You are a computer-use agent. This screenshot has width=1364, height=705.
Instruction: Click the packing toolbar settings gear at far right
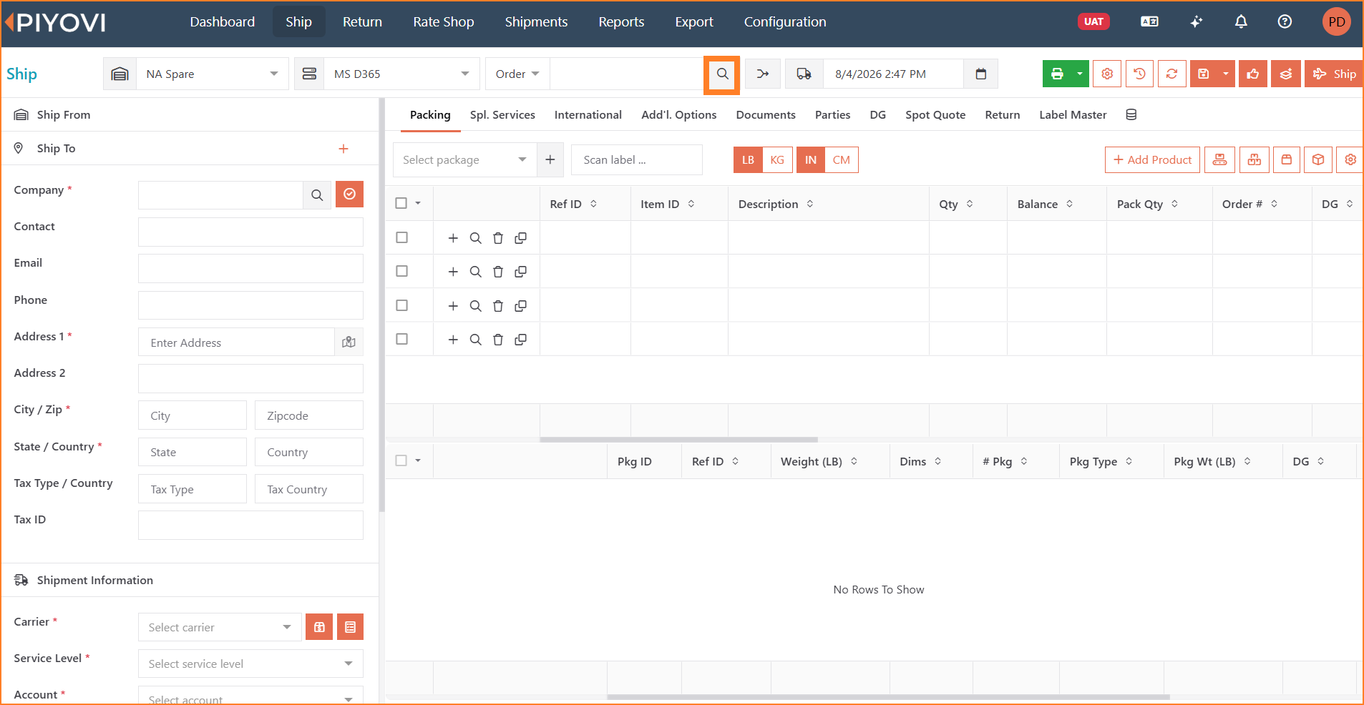pyautogui.click(x=1350, y=160)
